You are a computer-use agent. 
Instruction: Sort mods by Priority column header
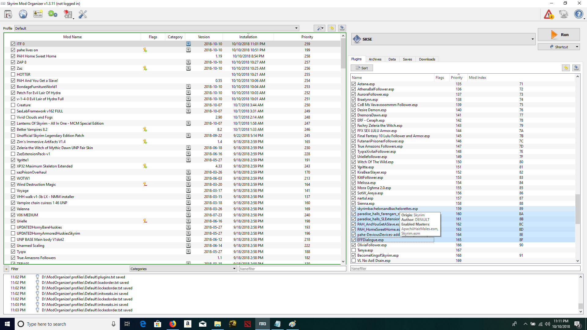(x=307, y=37)
